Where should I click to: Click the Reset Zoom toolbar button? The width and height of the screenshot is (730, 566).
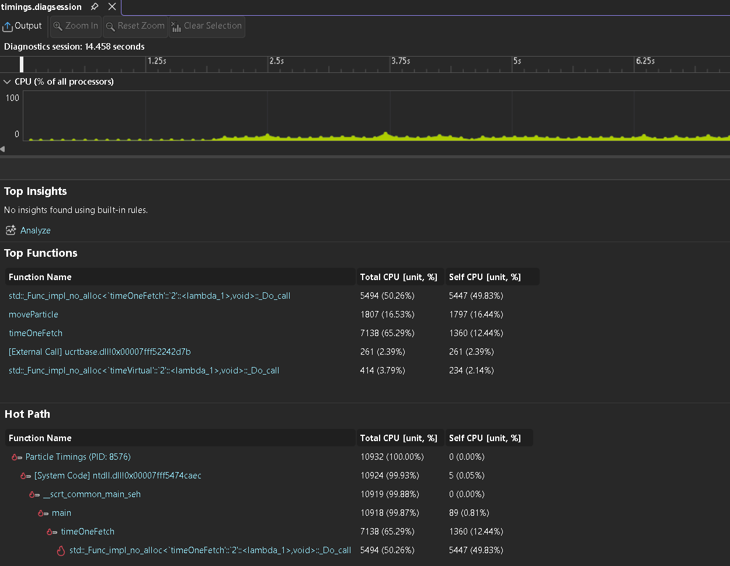[135, 26]
